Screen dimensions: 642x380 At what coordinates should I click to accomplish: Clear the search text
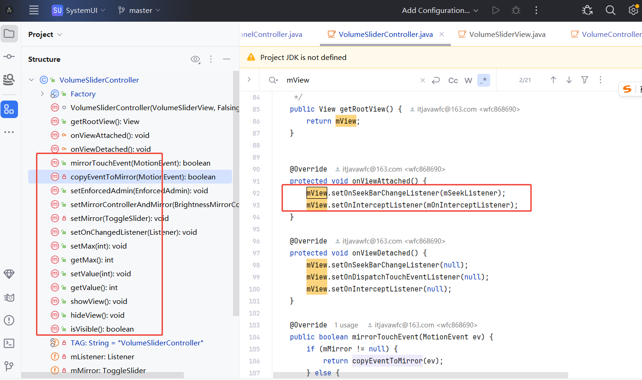(423, 80)
